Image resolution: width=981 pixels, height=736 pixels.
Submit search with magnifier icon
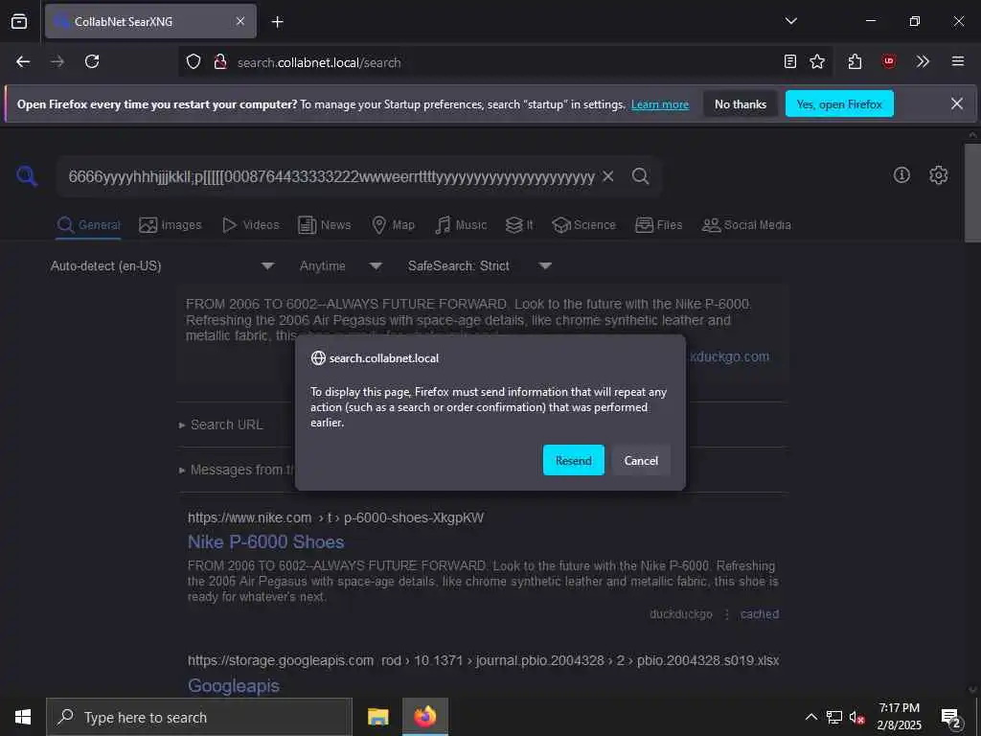(641, 176)
